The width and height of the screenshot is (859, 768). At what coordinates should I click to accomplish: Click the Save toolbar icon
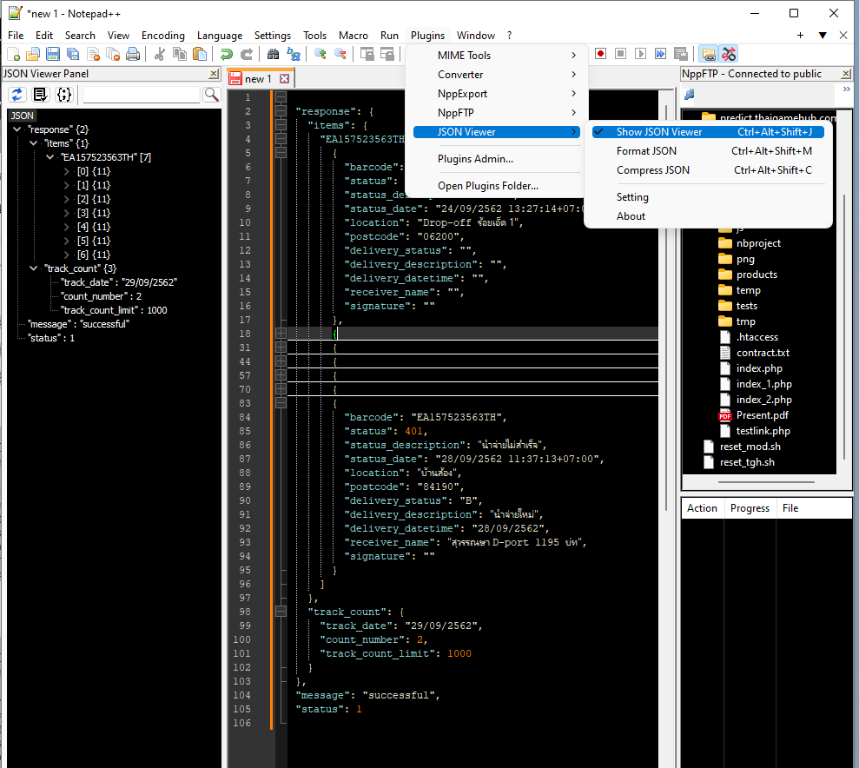[53, 54]
